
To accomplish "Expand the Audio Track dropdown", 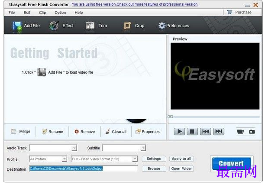I will 74,148.
